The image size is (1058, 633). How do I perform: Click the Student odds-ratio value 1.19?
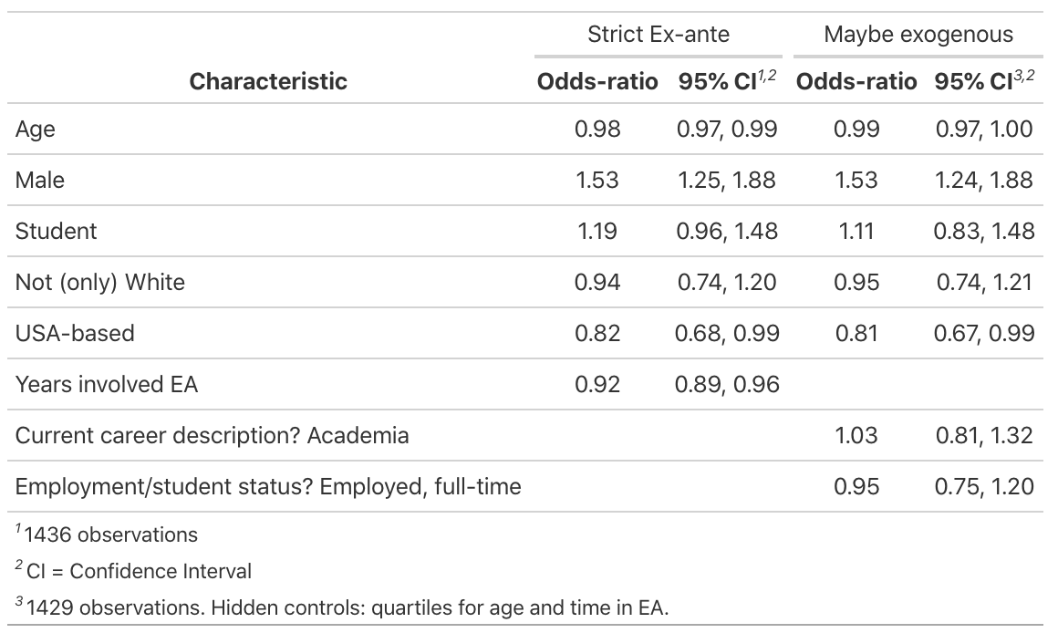pyautogui.click(x=597, y=232)
